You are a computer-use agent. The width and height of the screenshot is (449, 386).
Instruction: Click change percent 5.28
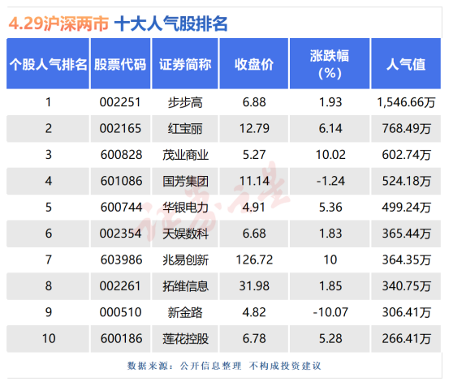pyautogui.click(x=330, y=338)
